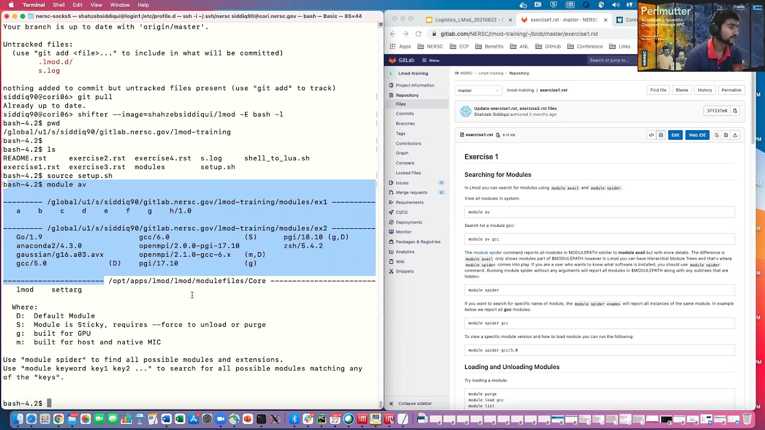Close the exercise1.rst browser tab

click(605, 20)
